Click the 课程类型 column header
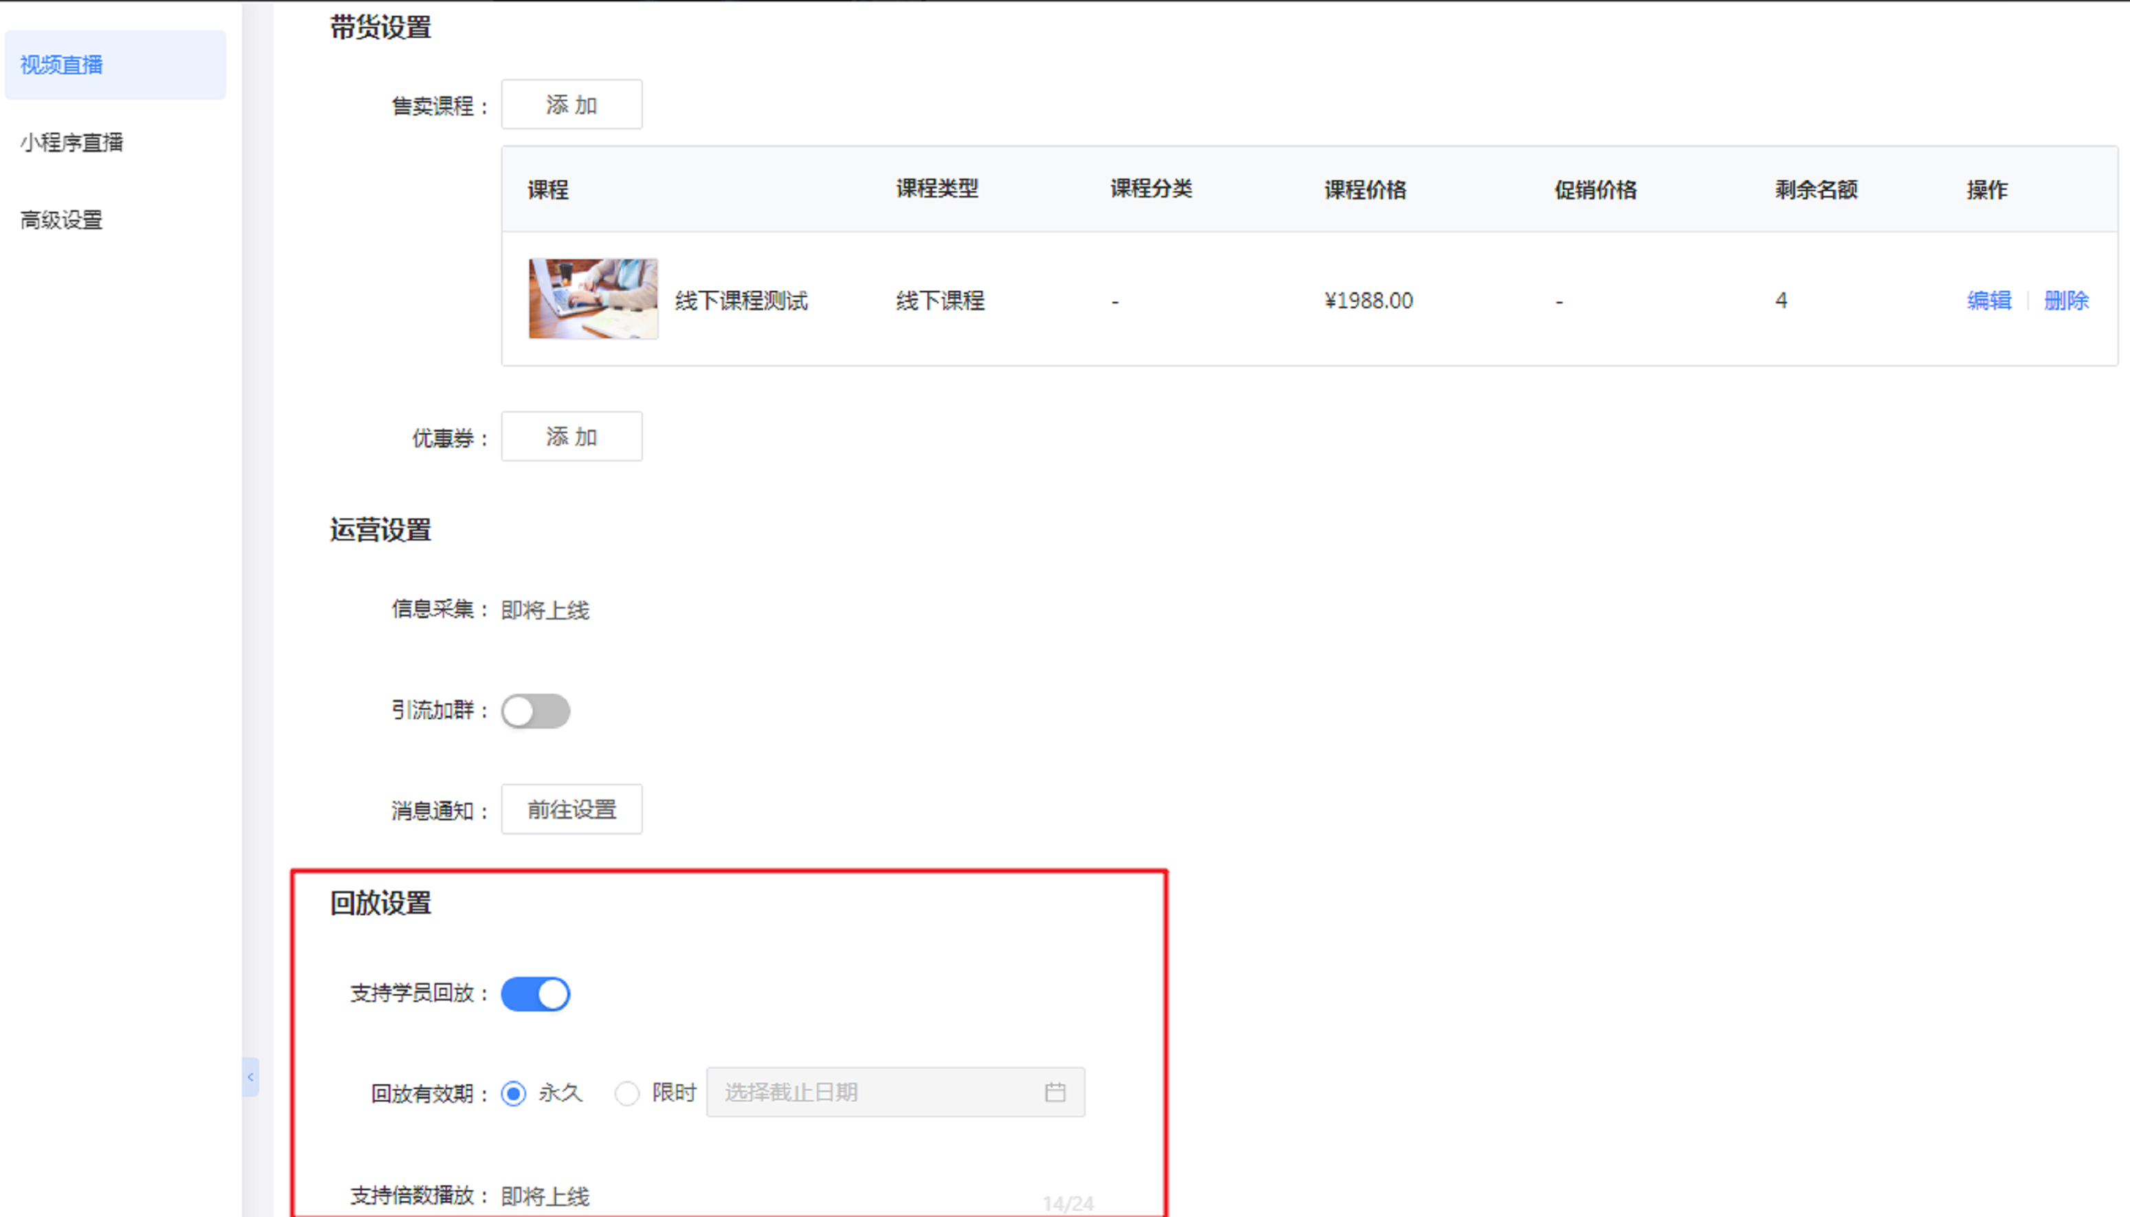 [936, 189]
